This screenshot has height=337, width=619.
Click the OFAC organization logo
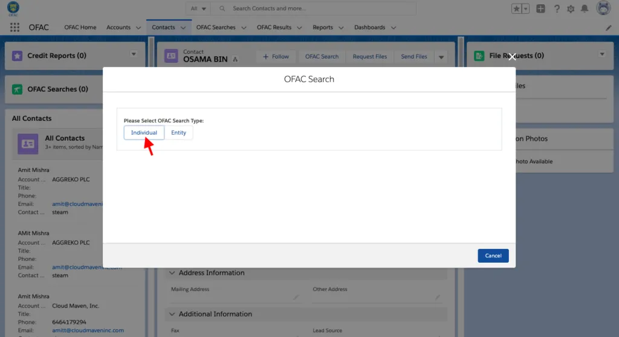click(13, 8)
